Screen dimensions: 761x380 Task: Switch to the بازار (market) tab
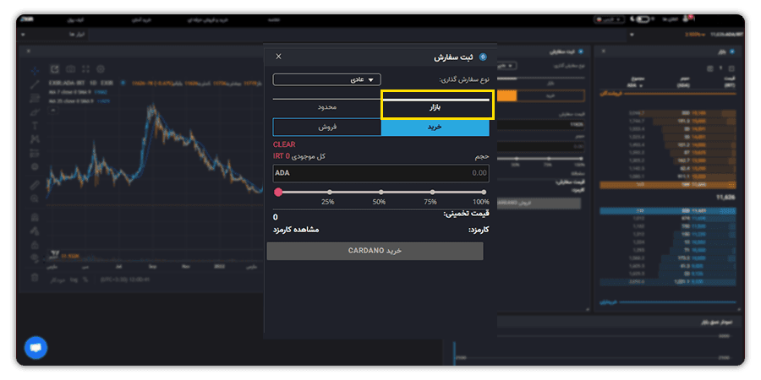[x=435, y=107]
